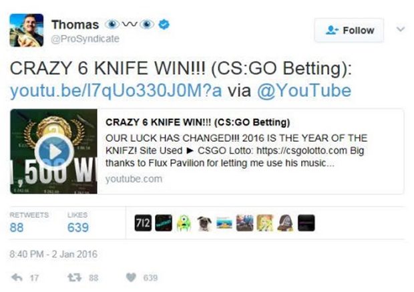Click the pug dog liker avatar
Screen dimensions: 414x292
click(204, 223)
